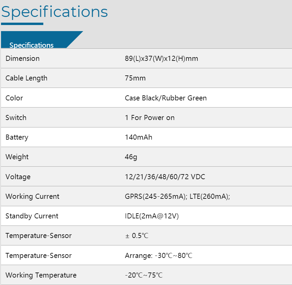292x285 pixels.
Task: Click the GPRS(245-265mA); LTE(260mA) value
Action: [x=177, y=196]
